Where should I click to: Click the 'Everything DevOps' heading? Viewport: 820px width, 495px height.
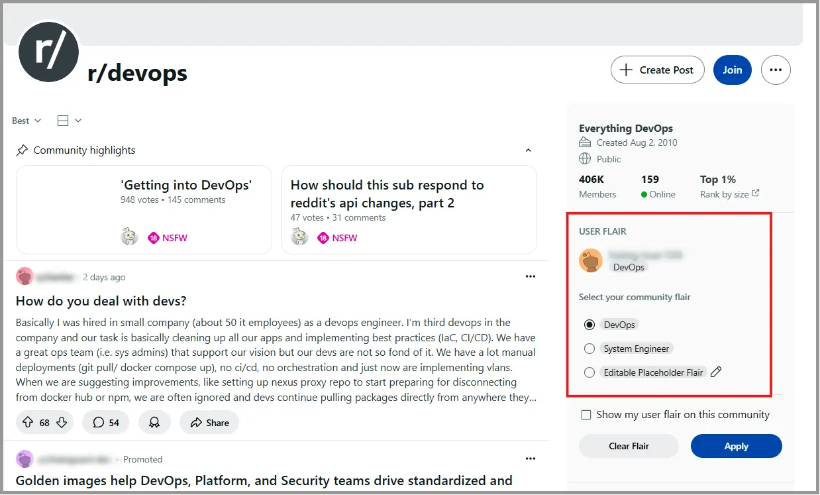coord(626,129)
